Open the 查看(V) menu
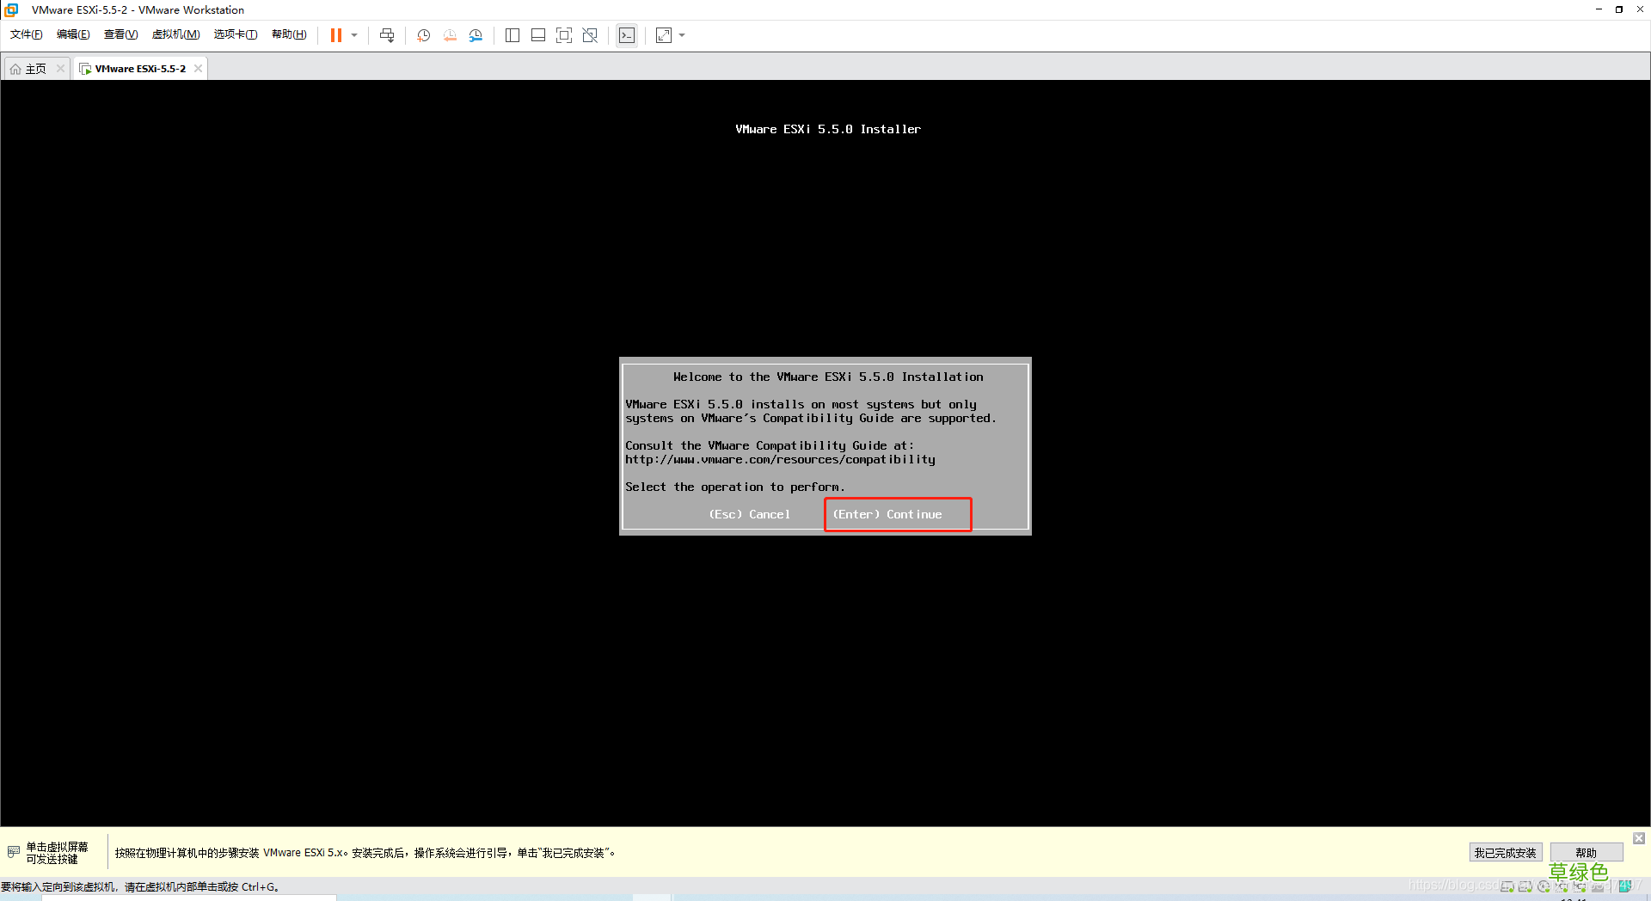The height and width of the screenshot is (901, 1651). (x=120, y=34)
